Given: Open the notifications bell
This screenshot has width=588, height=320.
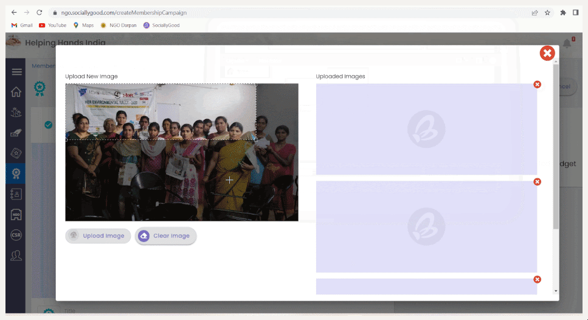Looking at the screenshot, I should [567, 44].
